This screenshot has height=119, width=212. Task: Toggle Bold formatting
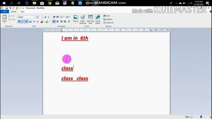pyautogui.click(x=19, y=21)
